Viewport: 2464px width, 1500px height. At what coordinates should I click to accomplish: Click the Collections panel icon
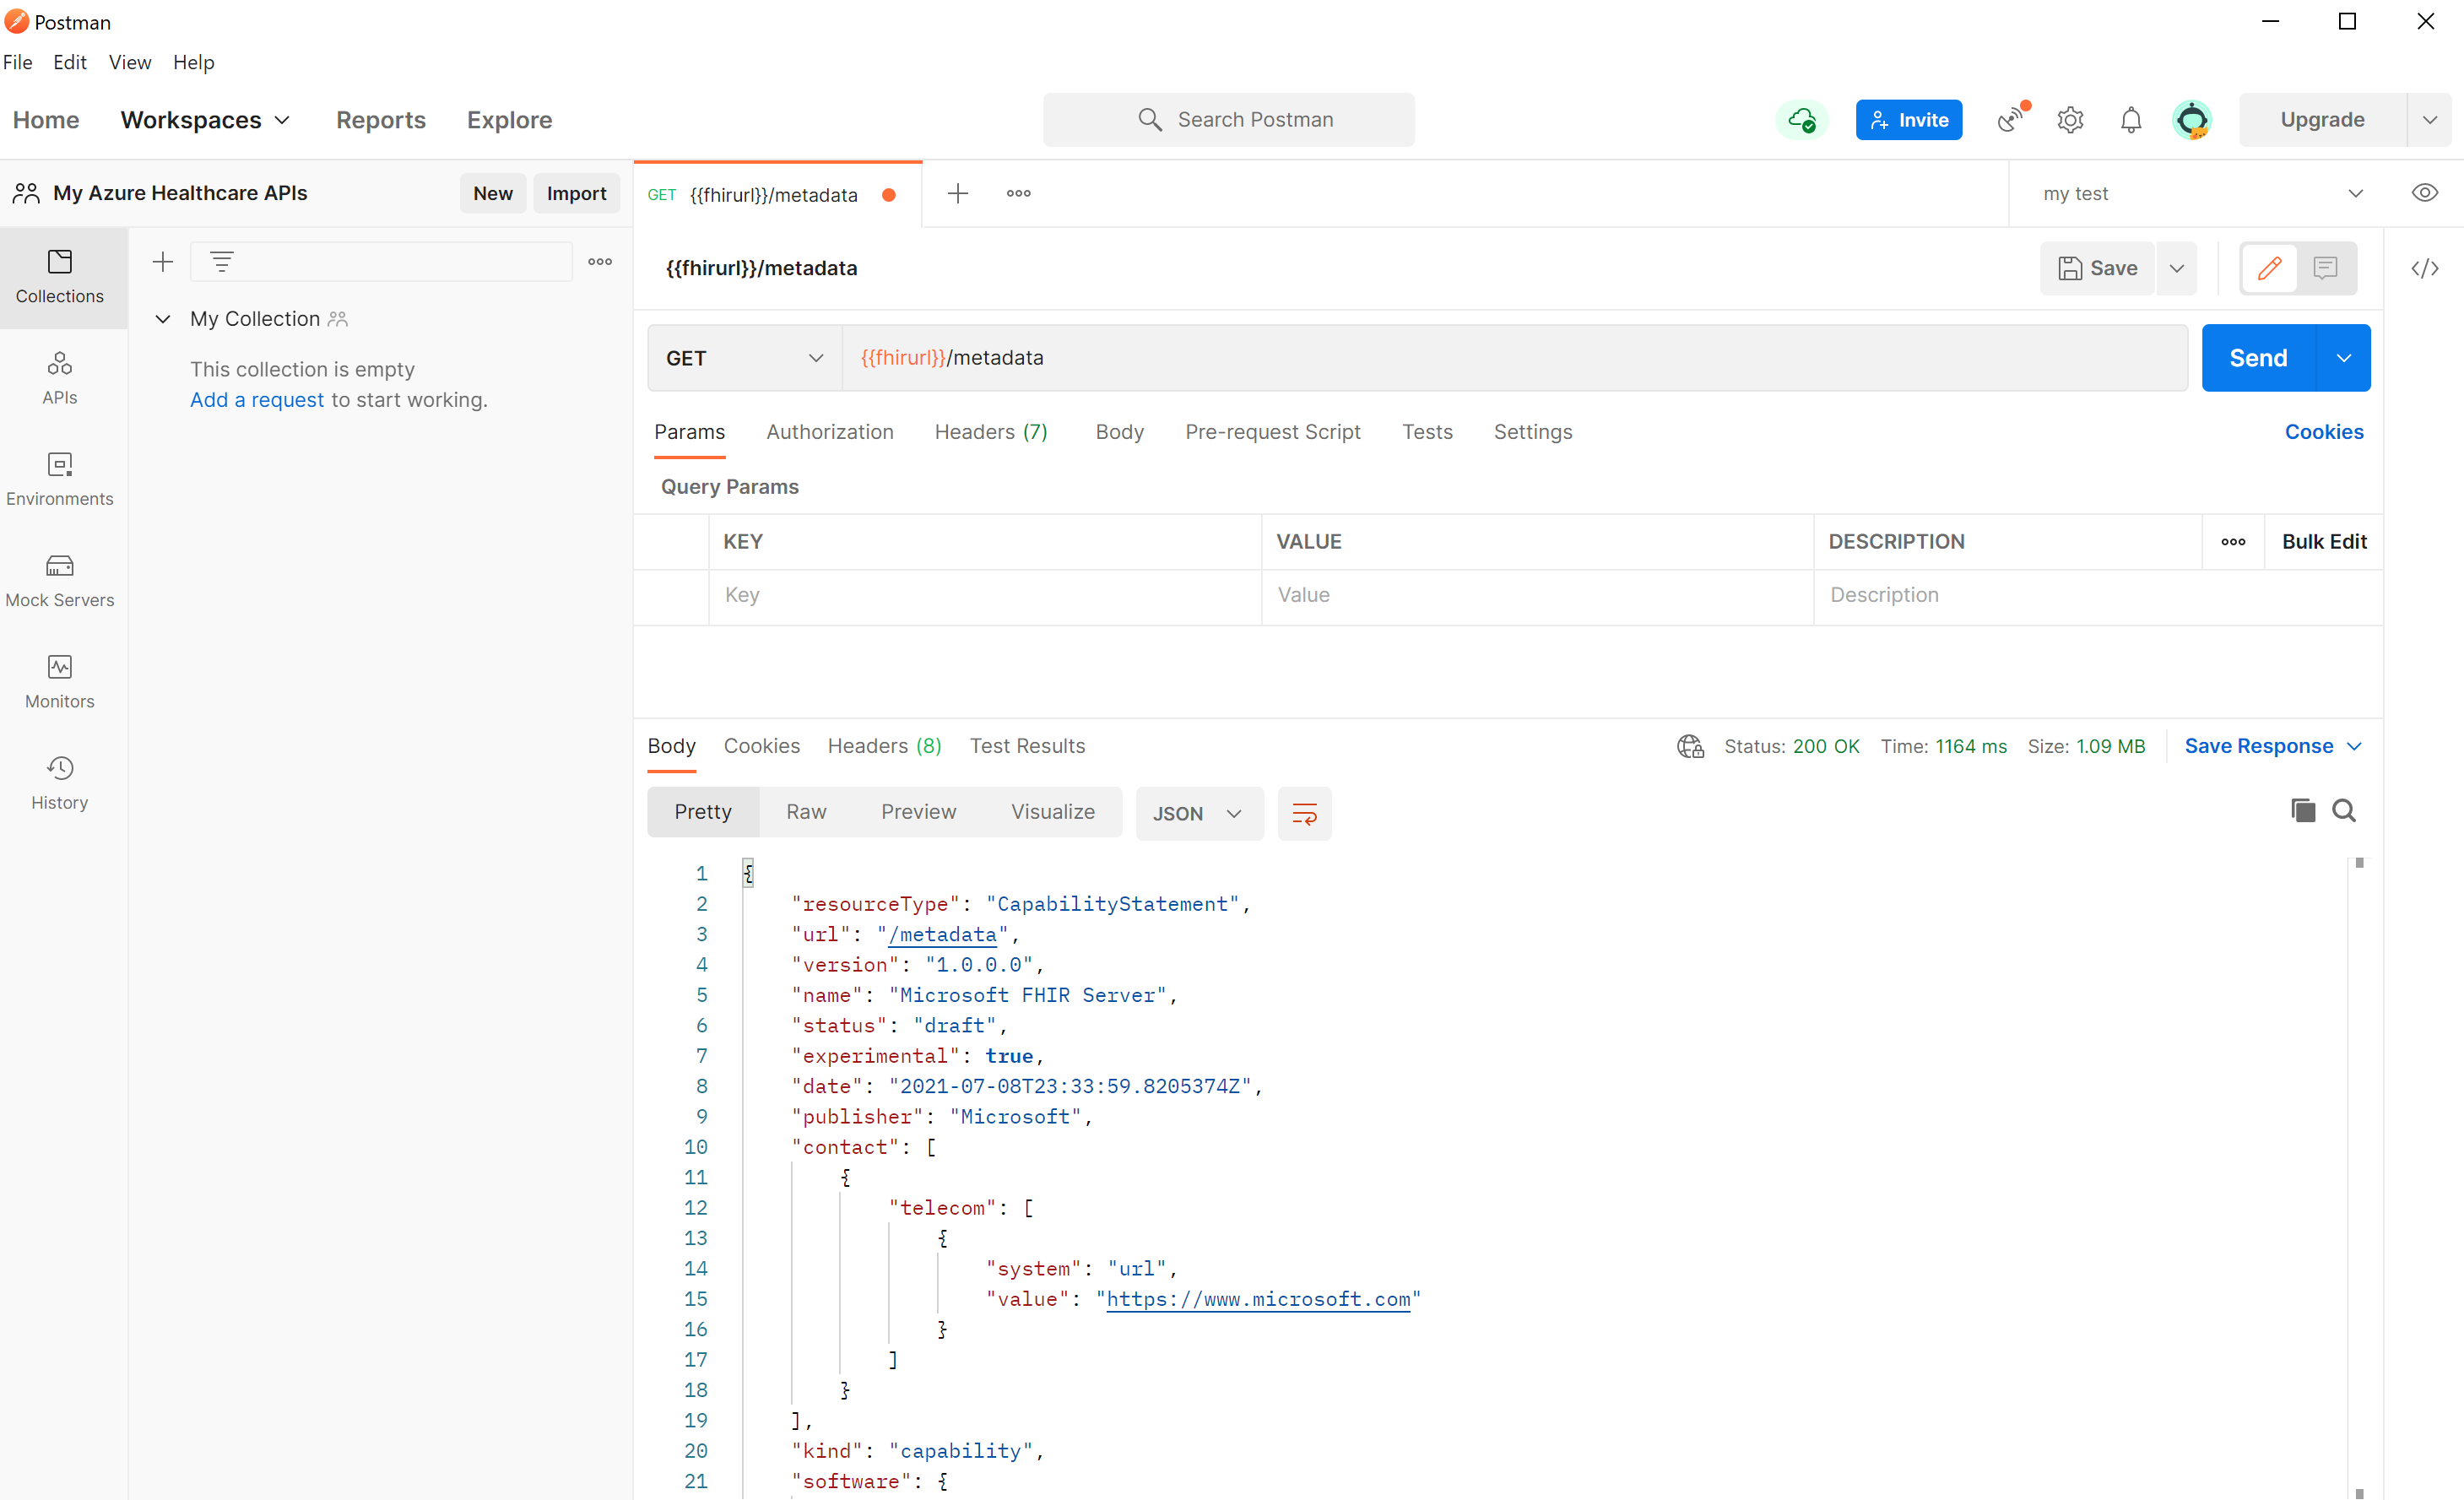[60, 274]
